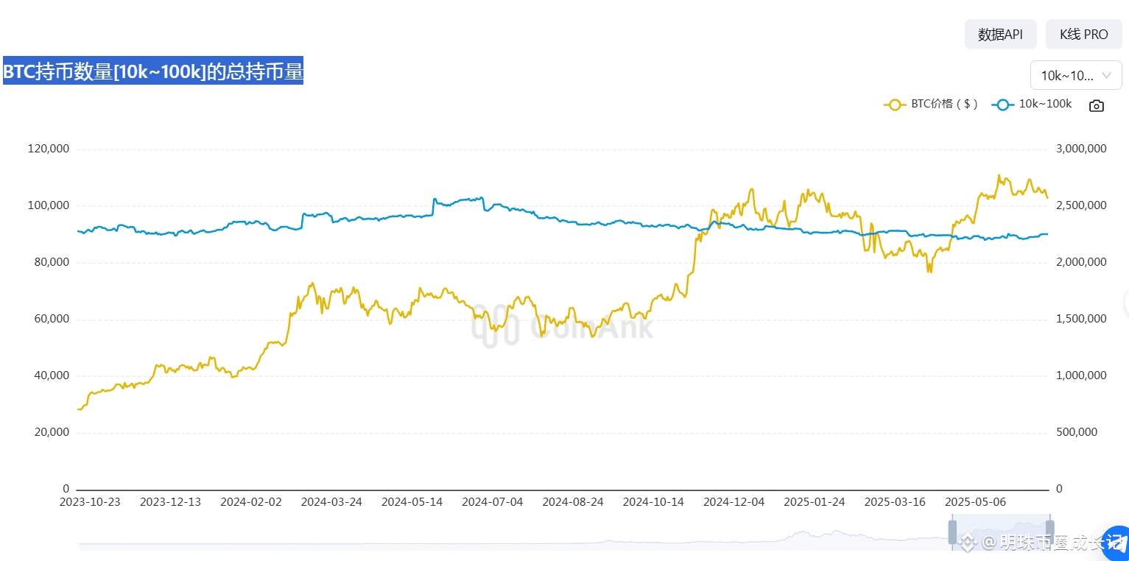Click the Binance logo watermark at bottom

pyautogui.click(x=967, y=543)
